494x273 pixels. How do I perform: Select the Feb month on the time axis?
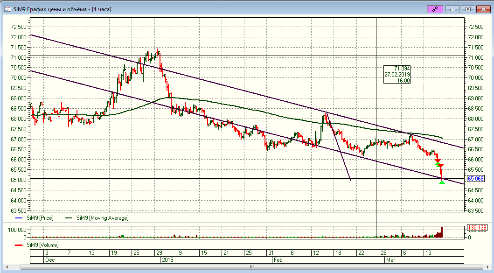[278, 259]
